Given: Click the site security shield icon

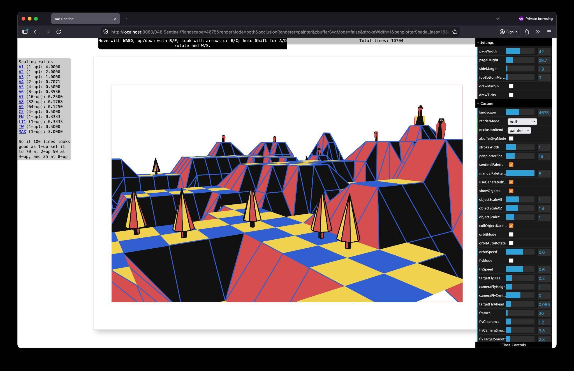Looking at the screenshot, I should (106, 32).
